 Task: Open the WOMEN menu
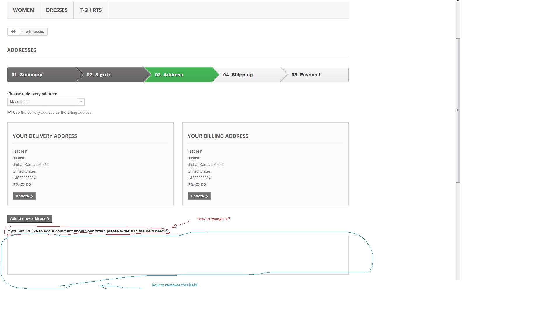[x=23, y=10]
